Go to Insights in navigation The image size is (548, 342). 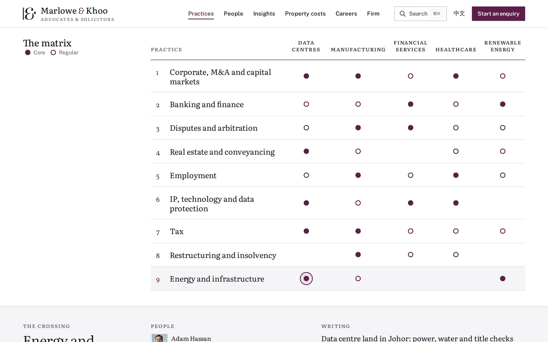[x=264, y=14]
